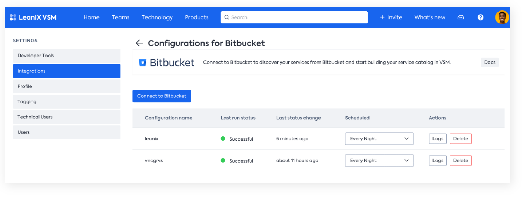
Task: Open the Home menu
Action: [92, 17]
